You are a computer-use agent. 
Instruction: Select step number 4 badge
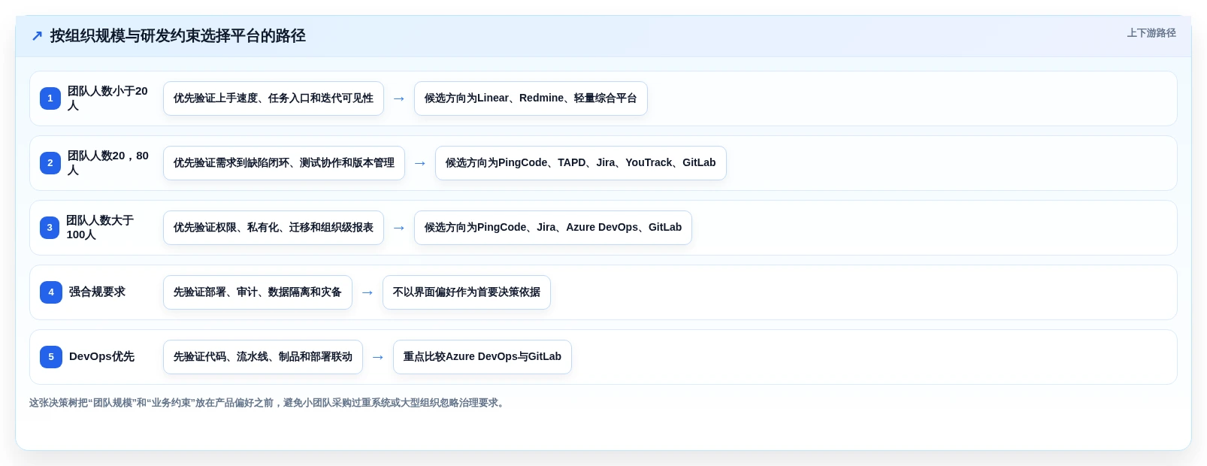(x=51, y=292)
